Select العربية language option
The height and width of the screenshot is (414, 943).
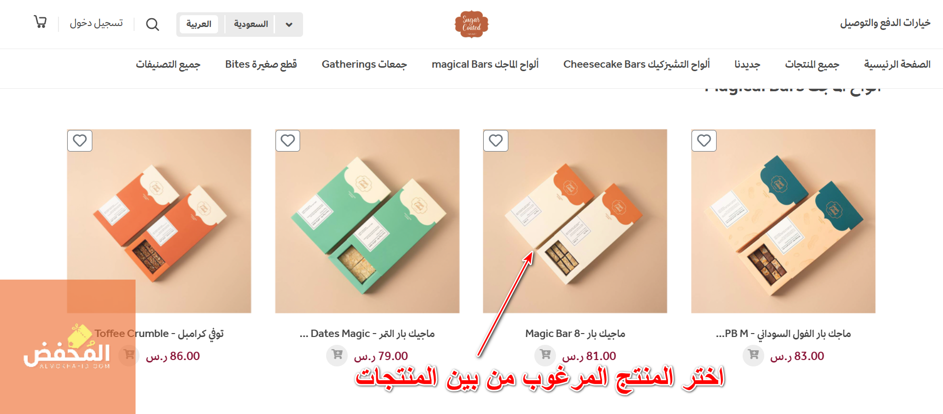point(198,24)
